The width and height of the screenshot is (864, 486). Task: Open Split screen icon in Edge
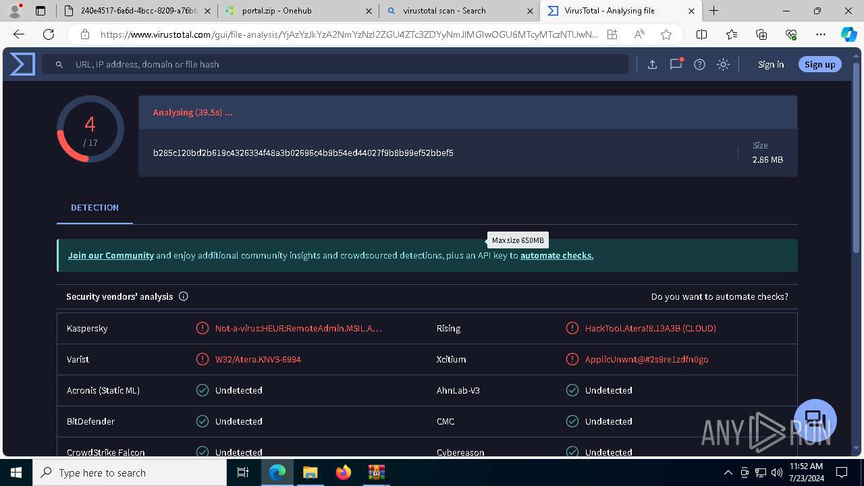click(x=701, y=34)
